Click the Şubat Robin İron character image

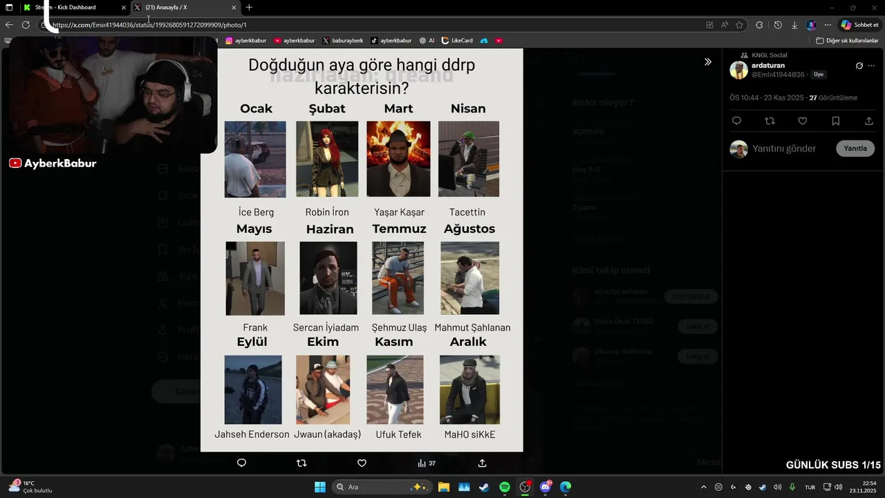(x=327, y=159)
